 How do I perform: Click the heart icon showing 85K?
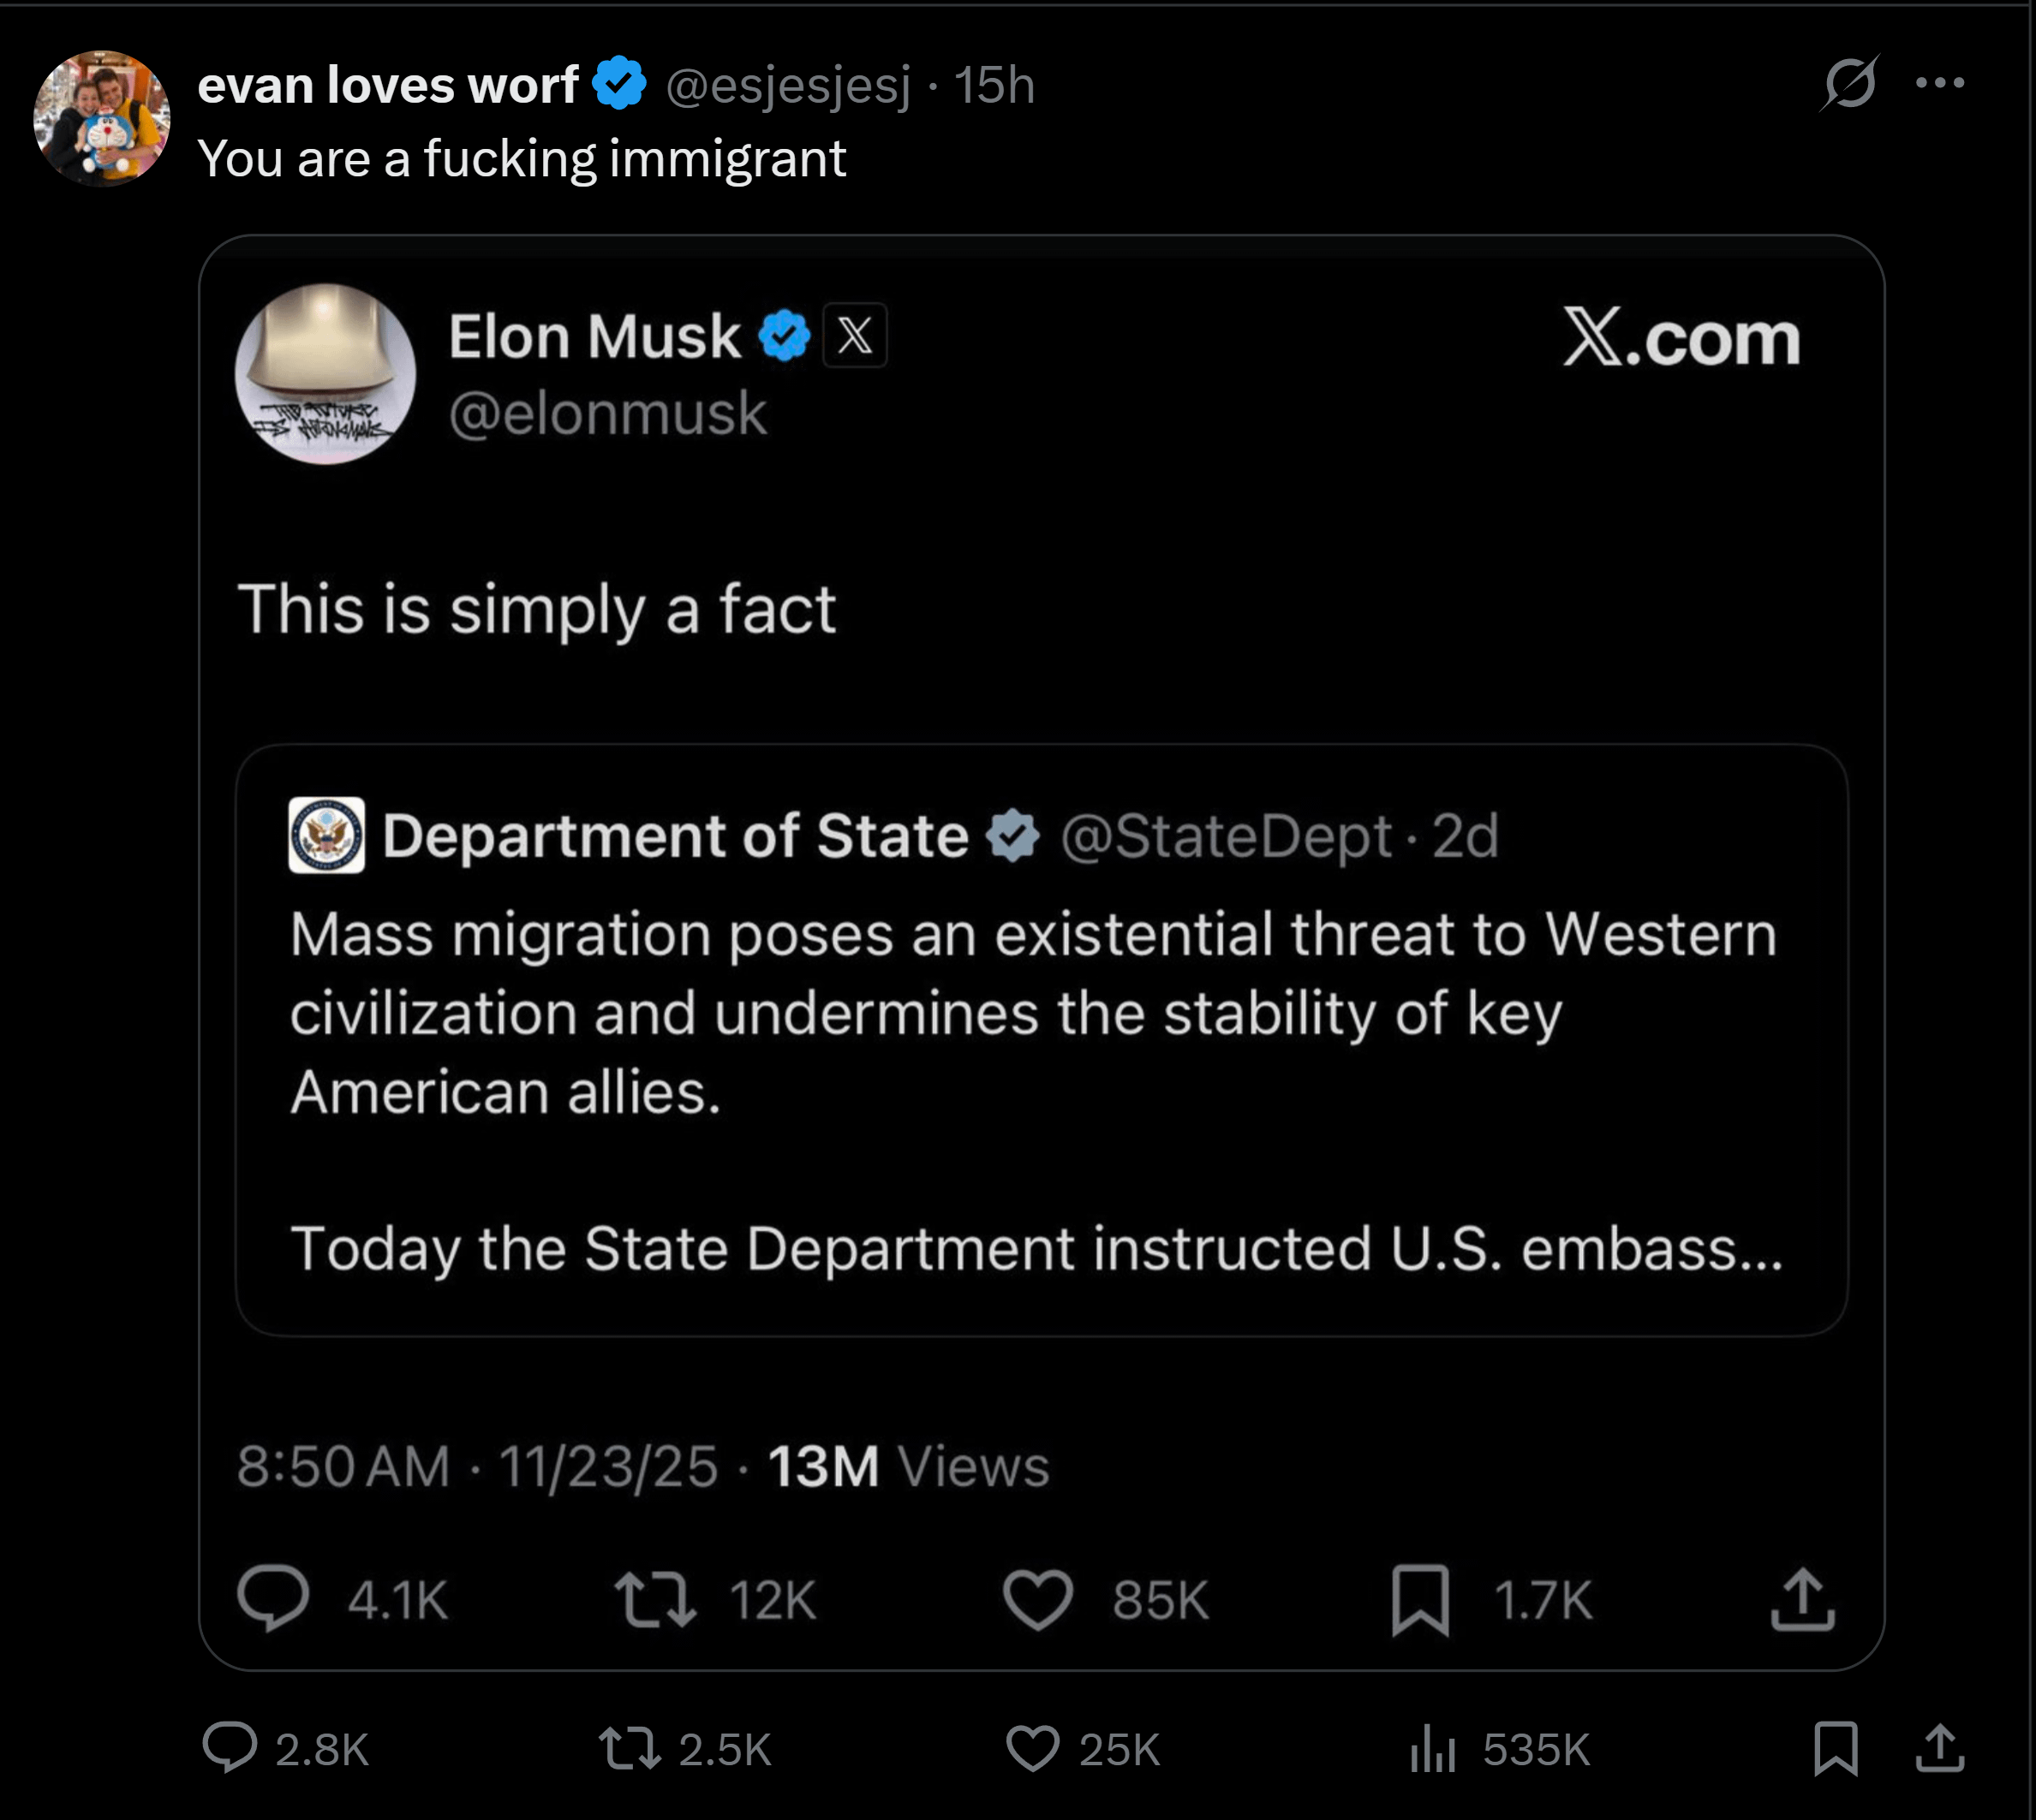click(x=1037, y=1598)
